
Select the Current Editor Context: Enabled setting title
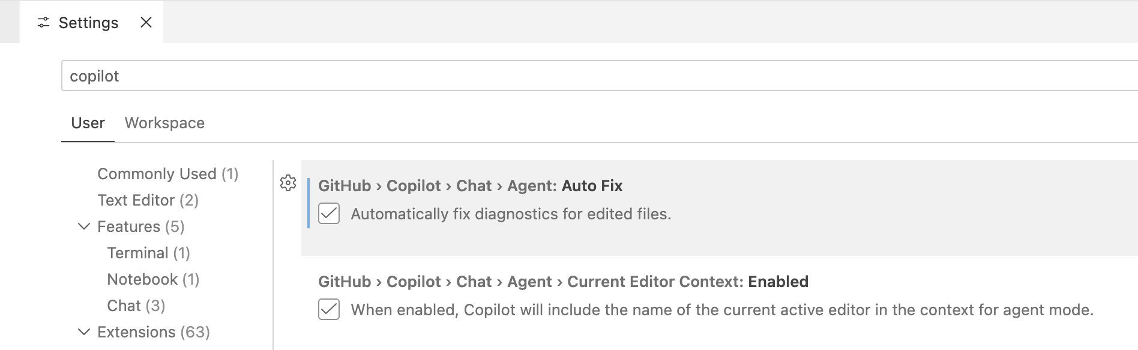coord(562,281)
